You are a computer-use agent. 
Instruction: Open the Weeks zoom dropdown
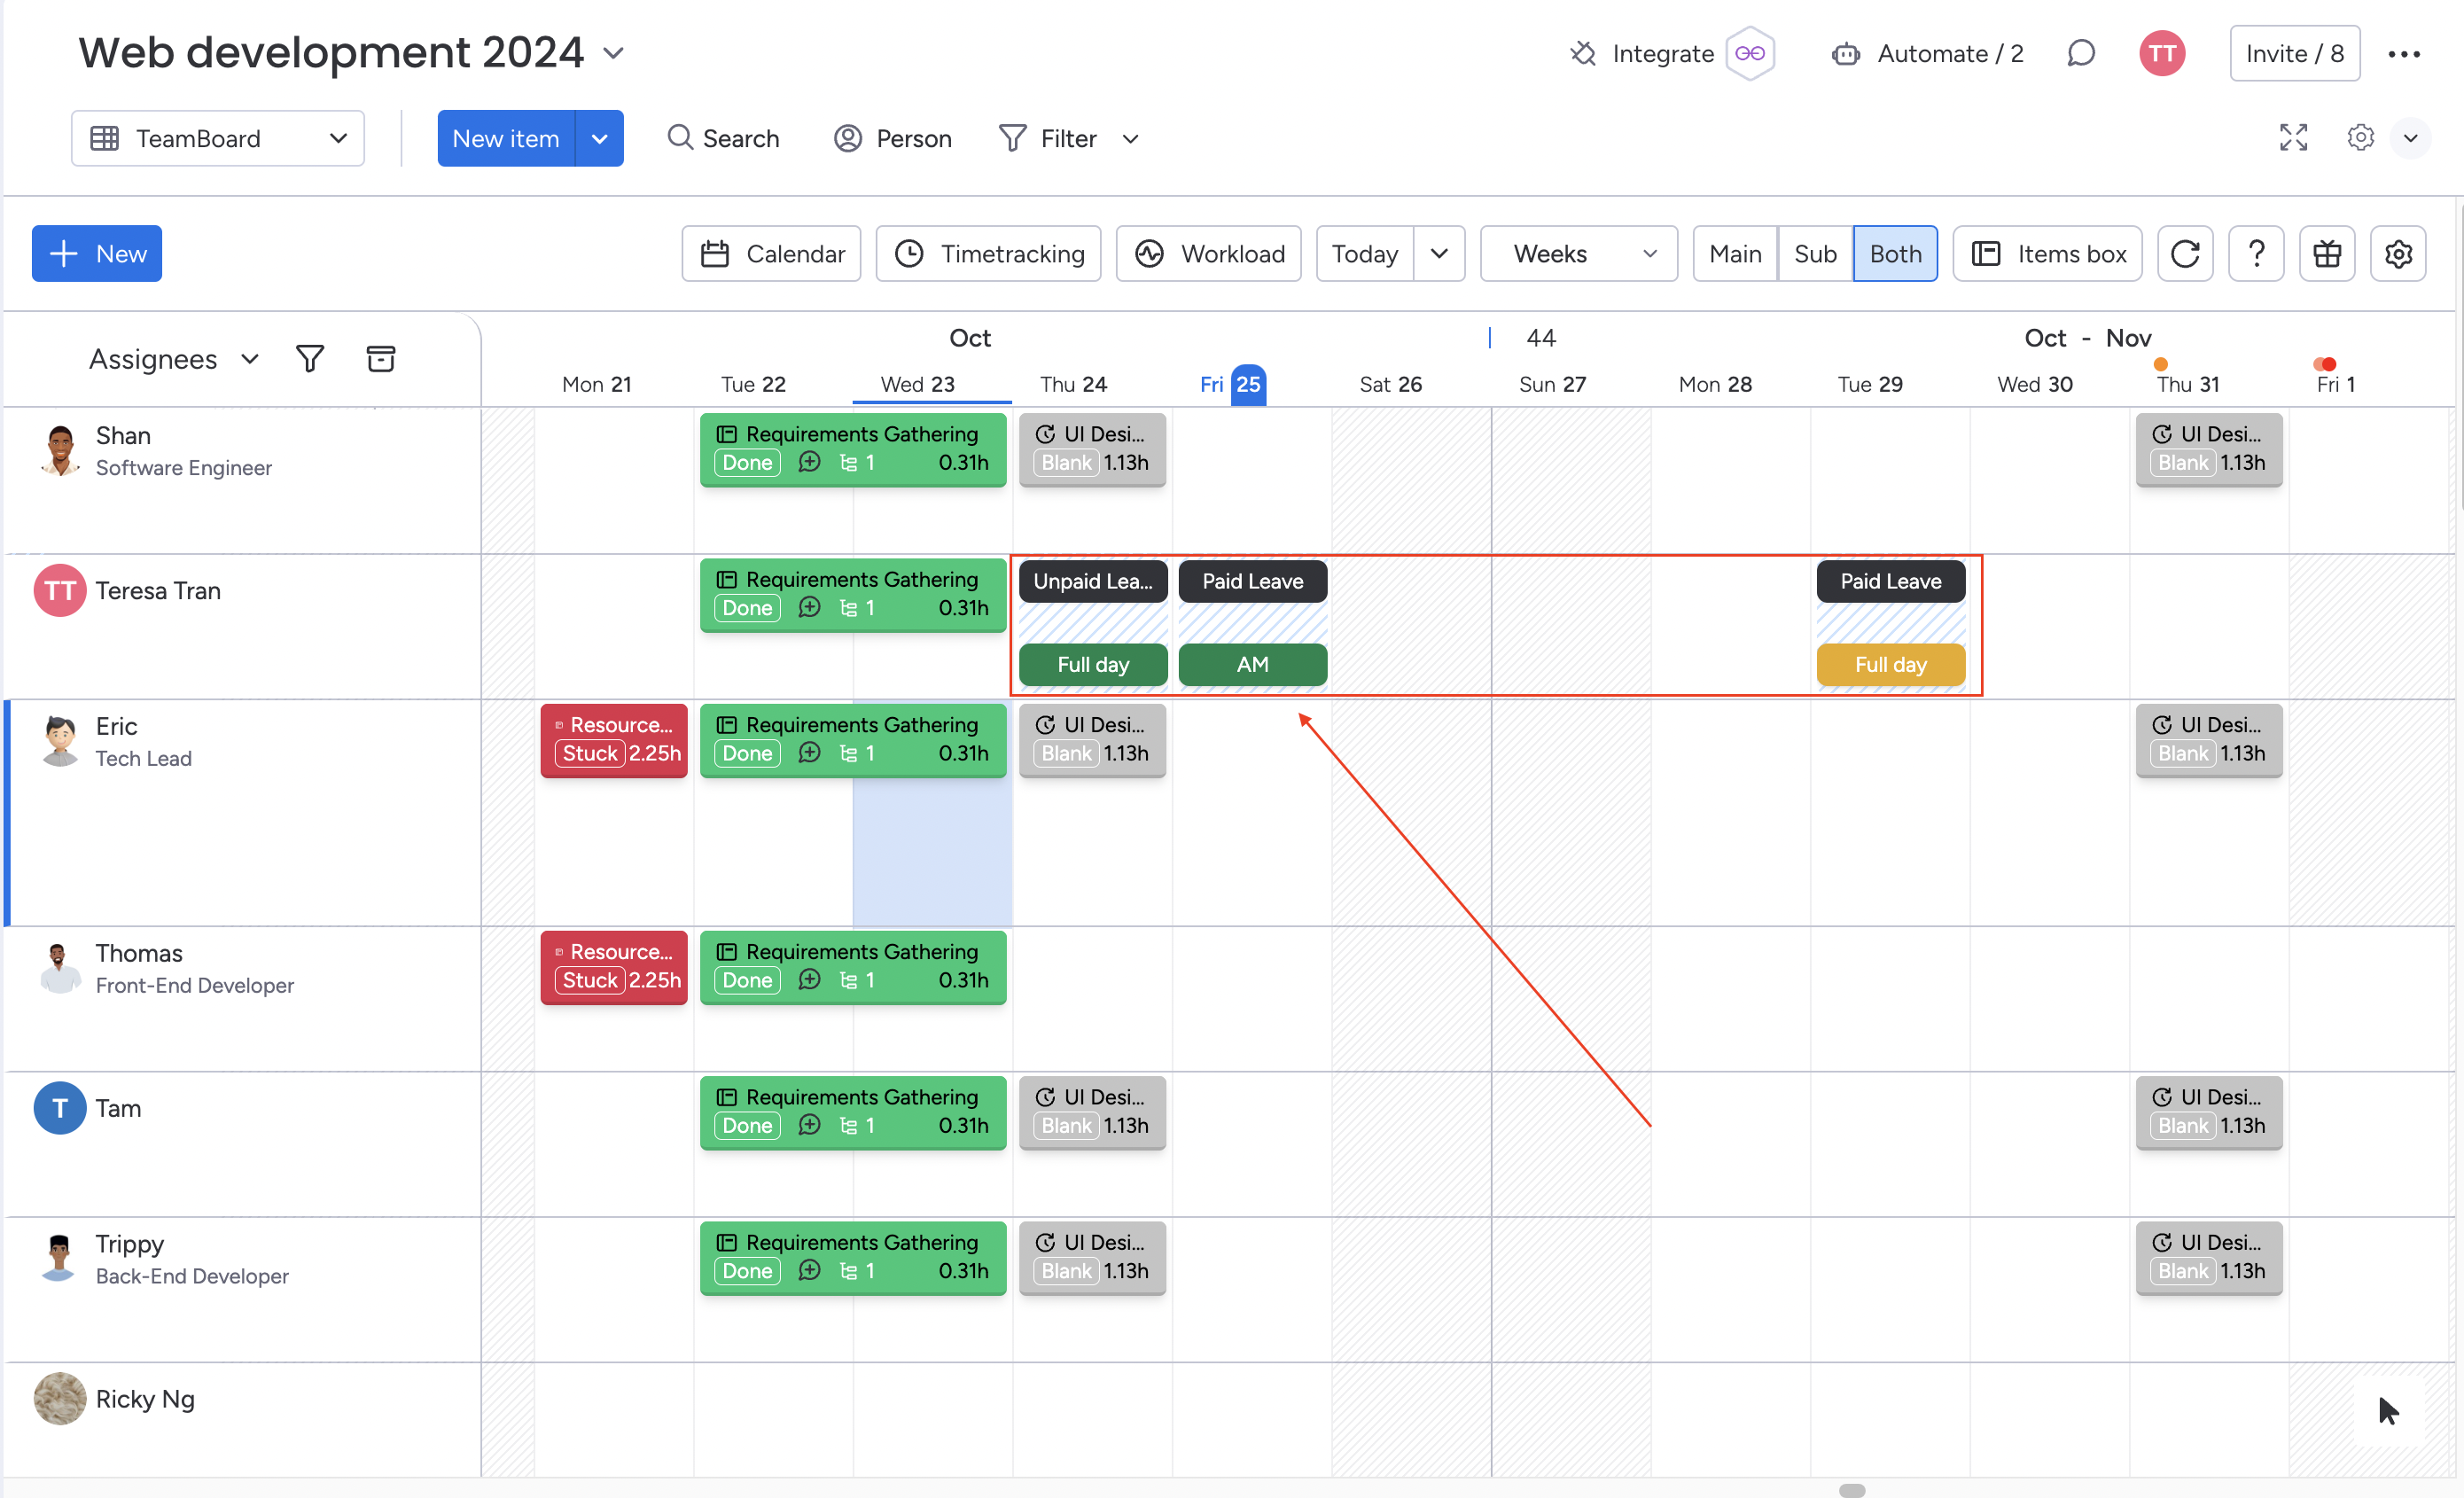(1577, 253)
